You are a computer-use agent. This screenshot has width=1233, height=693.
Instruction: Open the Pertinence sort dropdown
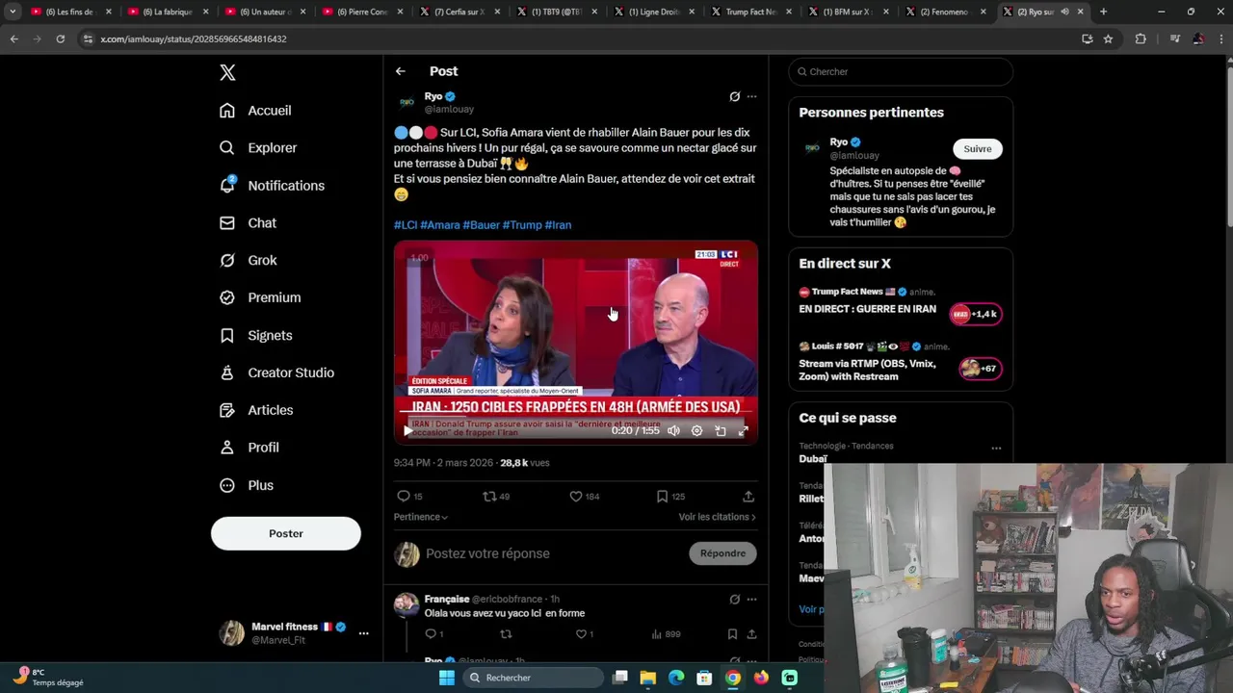click(421, 517)
